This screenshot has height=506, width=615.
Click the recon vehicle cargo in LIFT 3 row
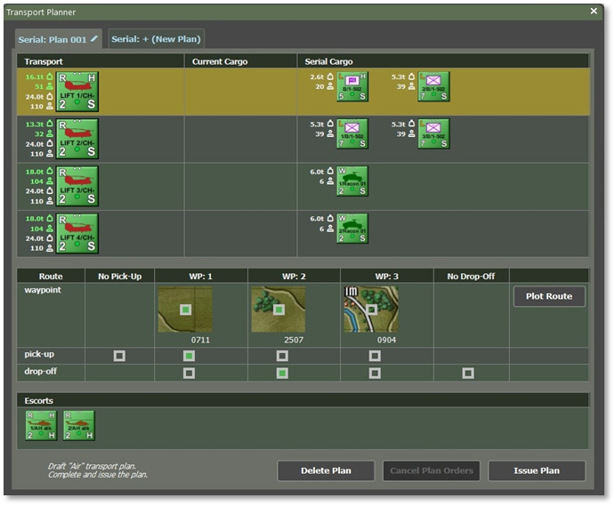tap(352, 181)
